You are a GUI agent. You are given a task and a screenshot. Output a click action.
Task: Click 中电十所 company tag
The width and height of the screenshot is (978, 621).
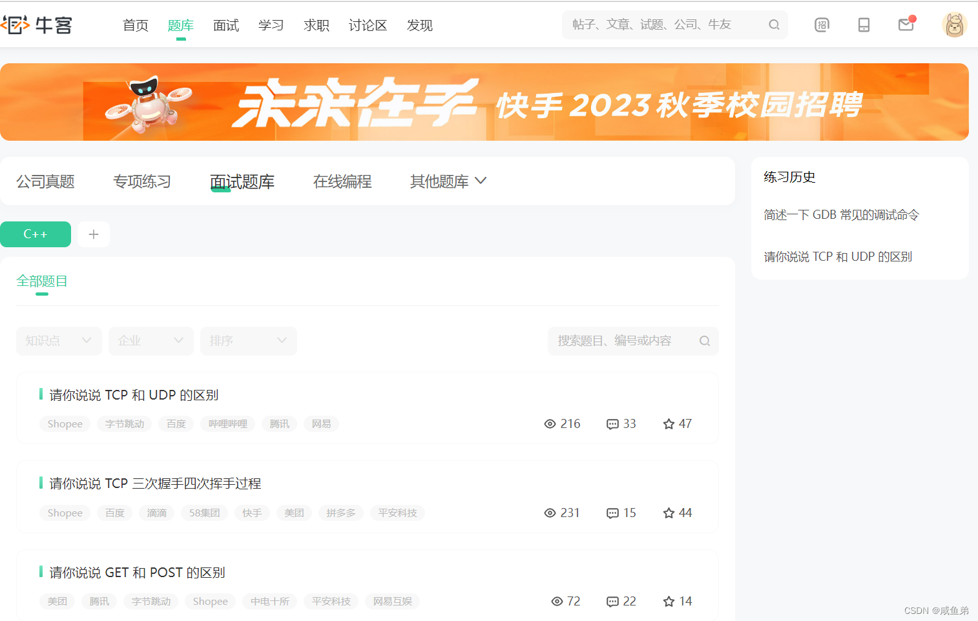(270, 602)
